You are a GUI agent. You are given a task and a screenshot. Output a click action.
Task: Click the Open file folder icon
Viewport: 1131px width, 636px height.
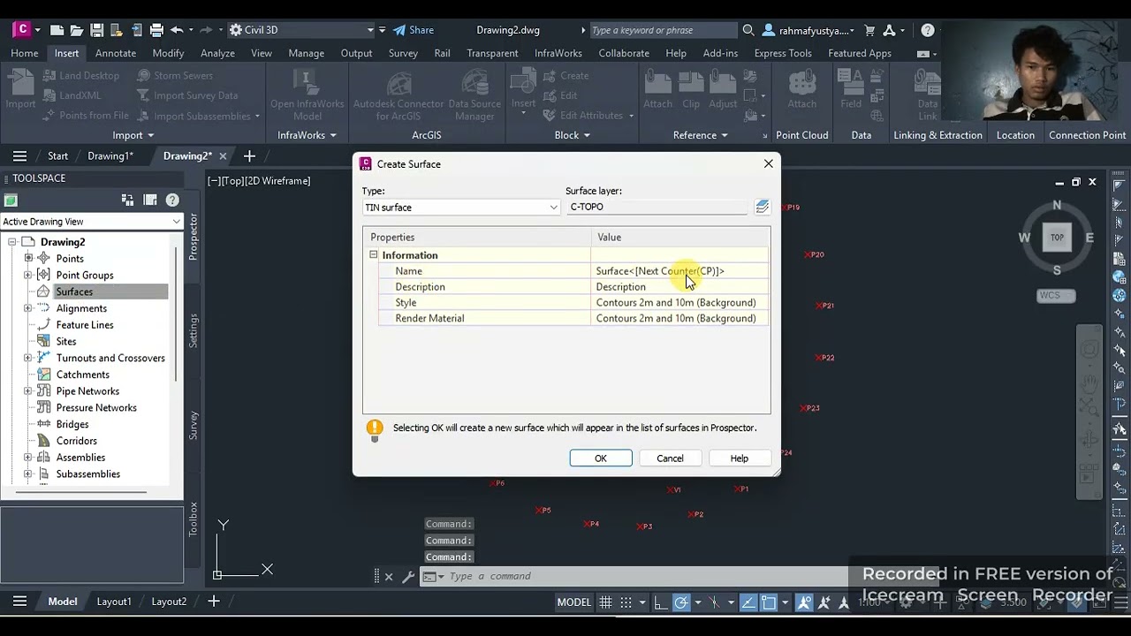coord(77,30)
